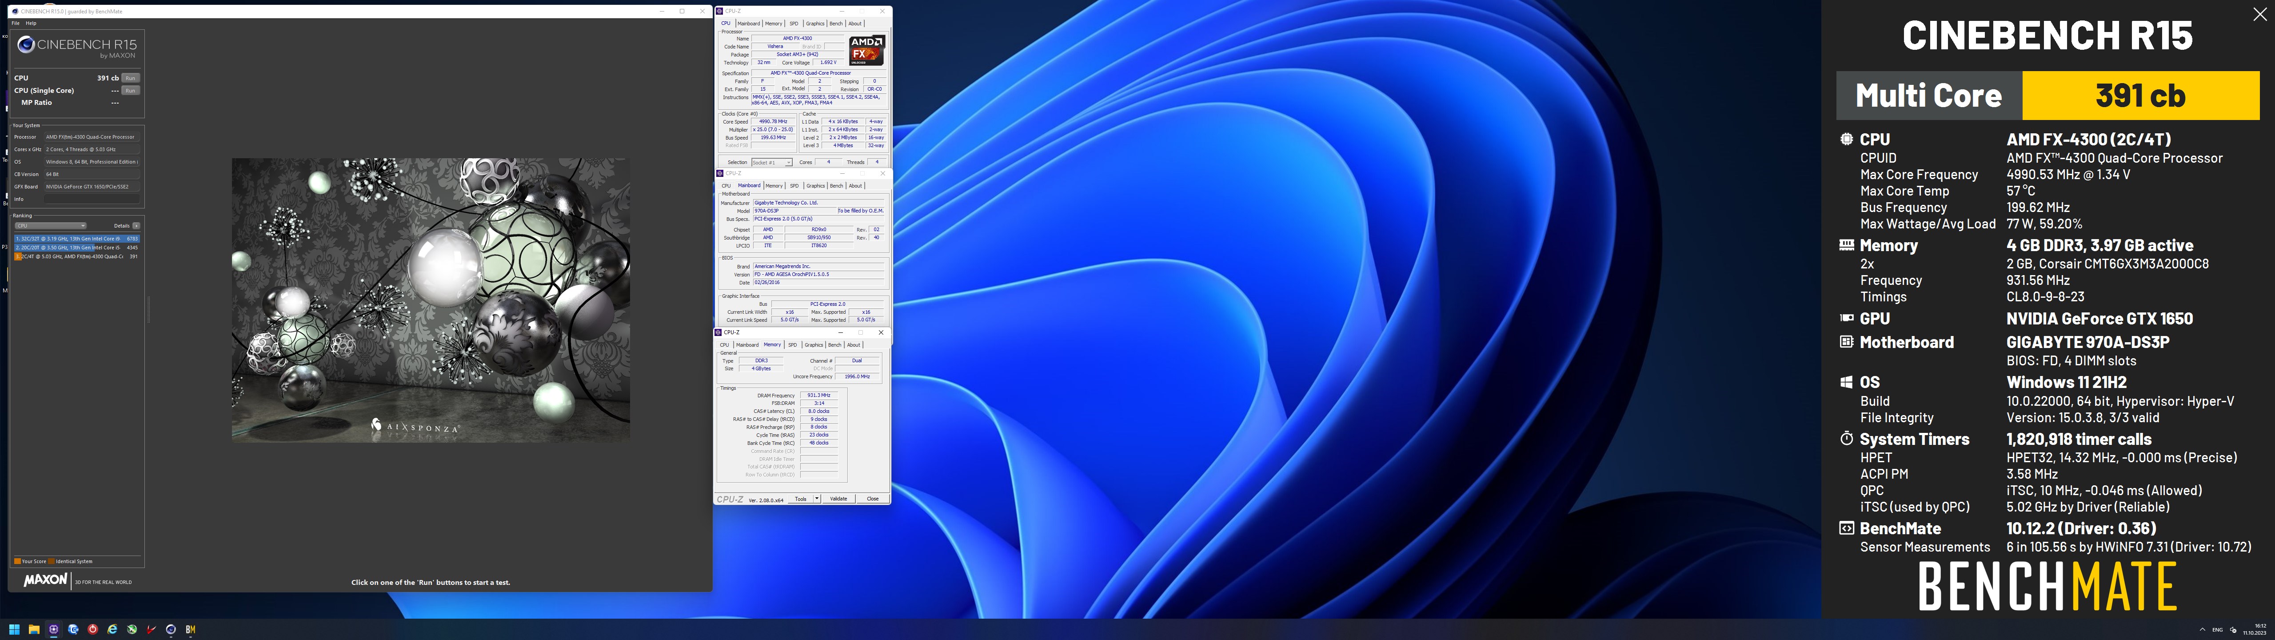Click the BENCHMATE logo at panel bottom
This screenshot has width=2275, height=640.
point(2047,585)
